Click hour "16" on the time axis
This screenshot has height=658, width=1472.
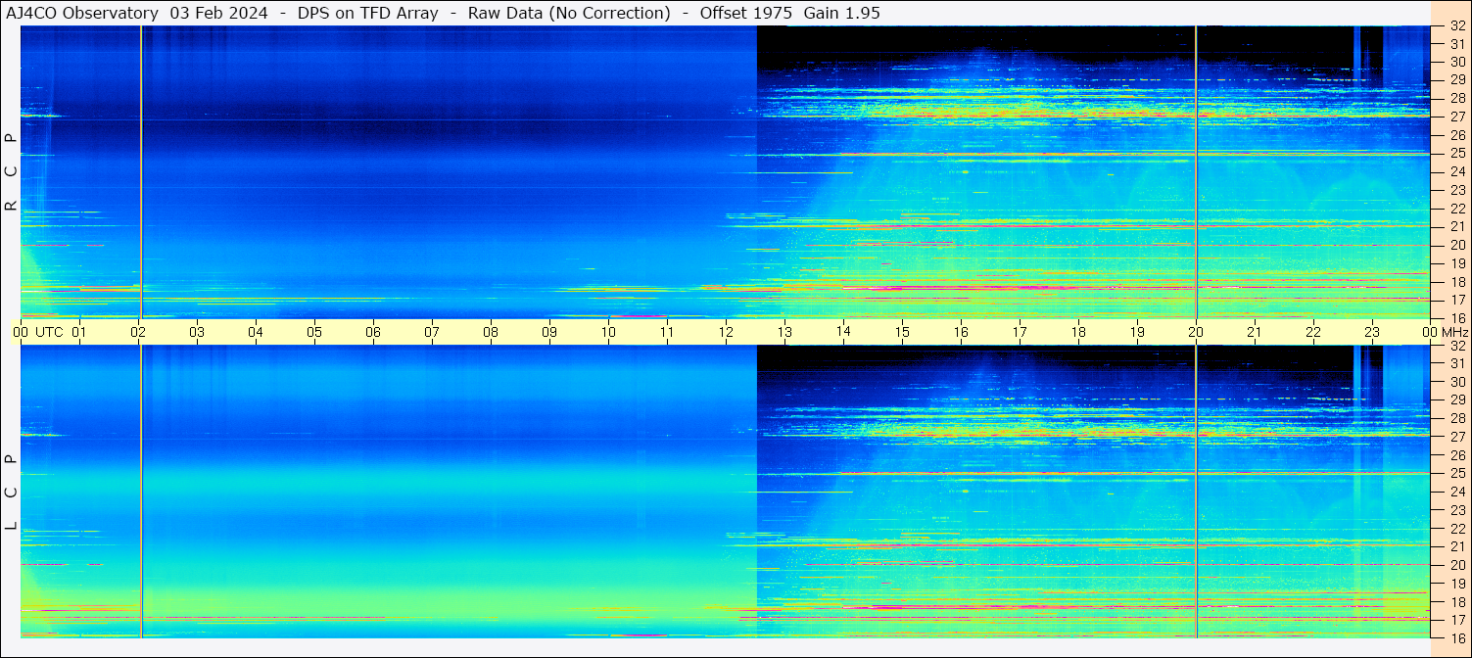pos(961,332)
